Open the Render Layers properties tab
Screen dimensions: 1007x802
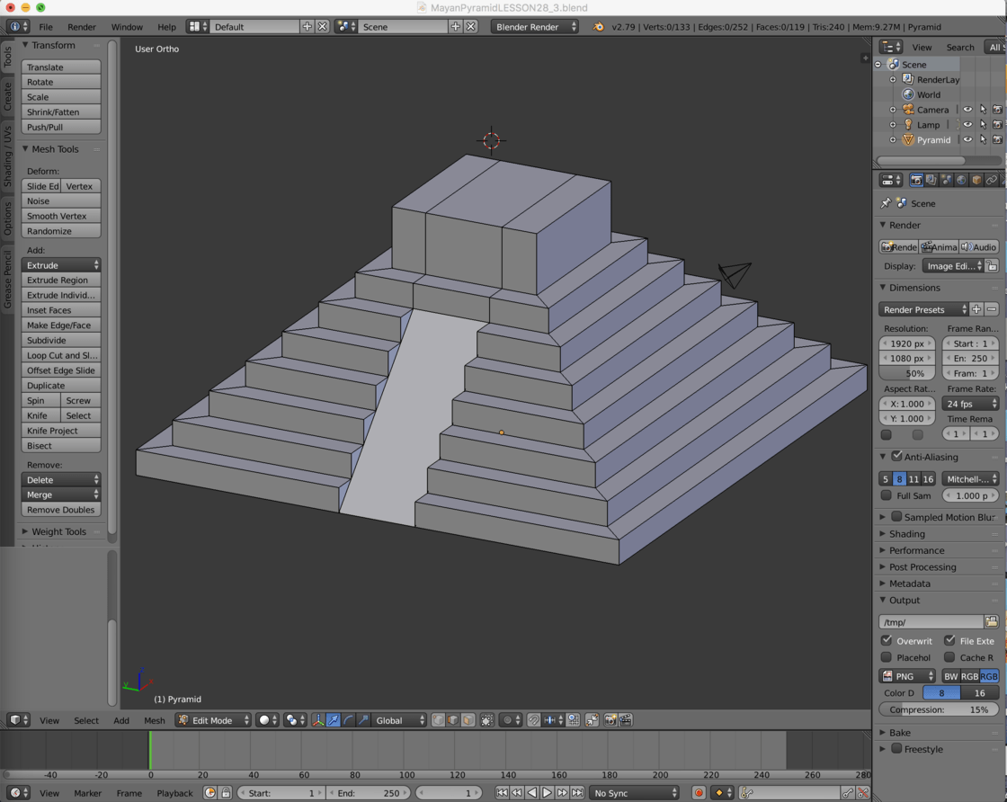[931, 180]
